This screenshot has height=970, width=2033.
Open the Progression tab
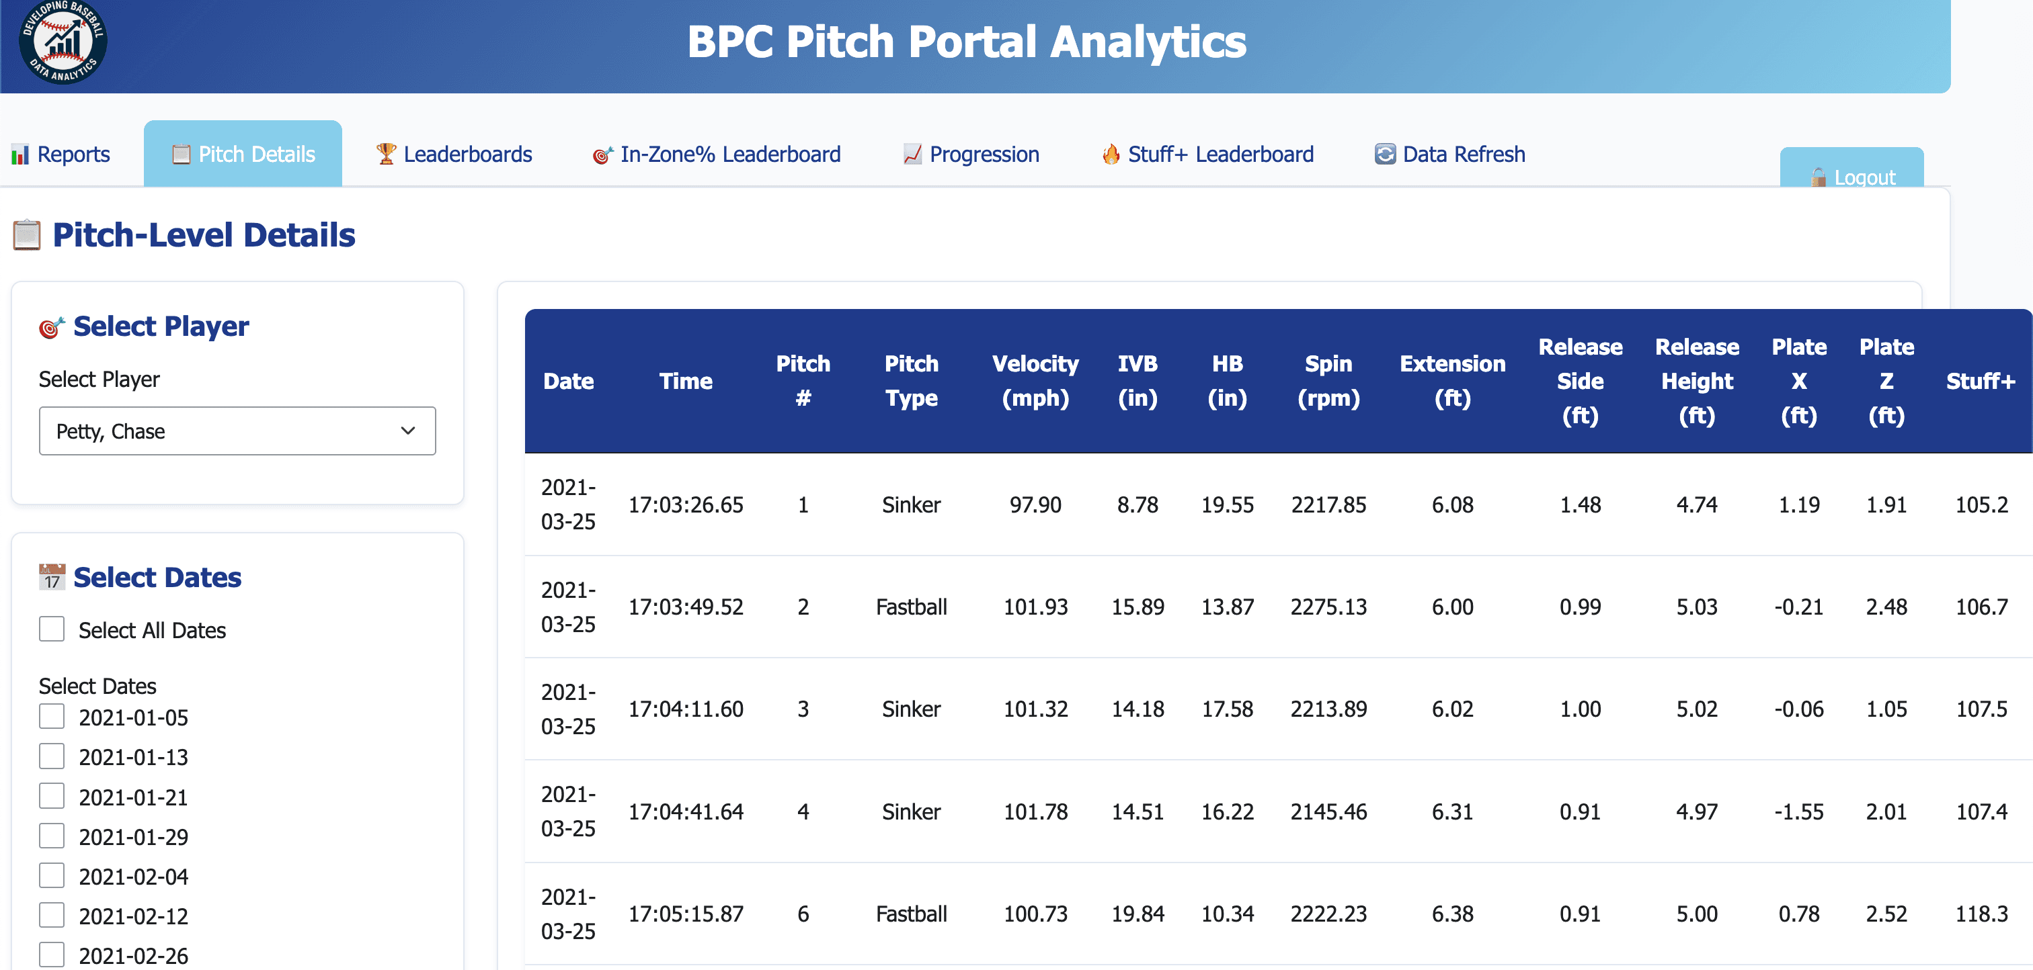point(971,155)
